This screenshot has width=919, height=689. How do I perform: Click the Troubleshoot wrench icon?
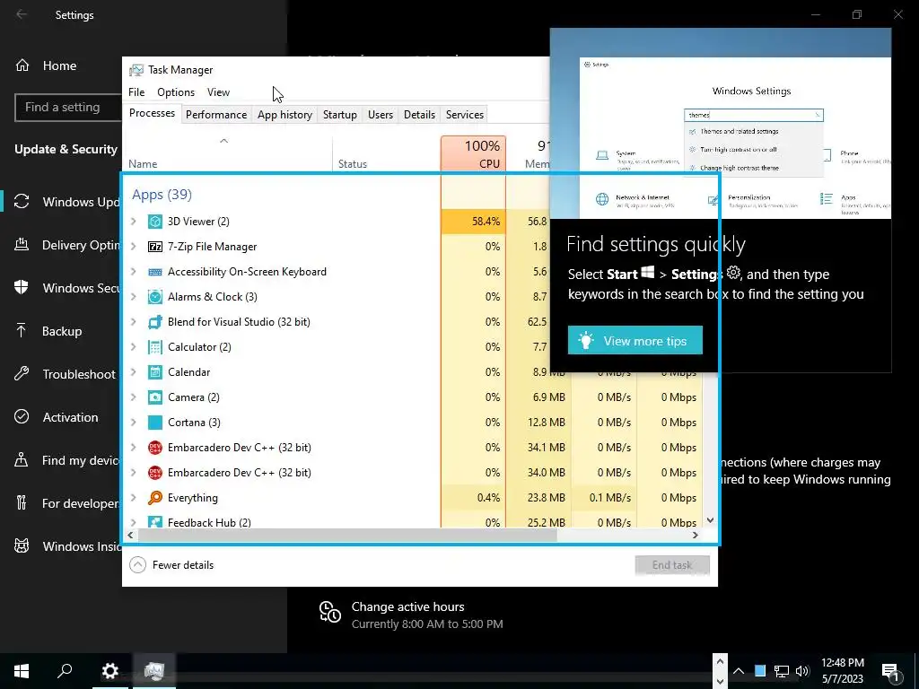(22, 374)
